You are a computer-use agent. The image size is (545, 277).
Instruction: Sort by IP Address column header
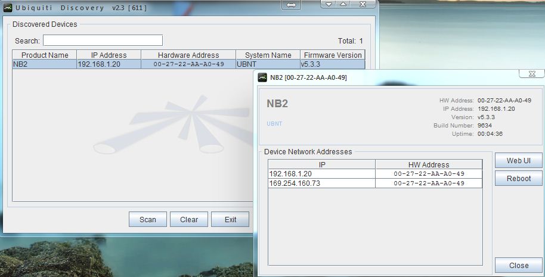tap(109, 55)
